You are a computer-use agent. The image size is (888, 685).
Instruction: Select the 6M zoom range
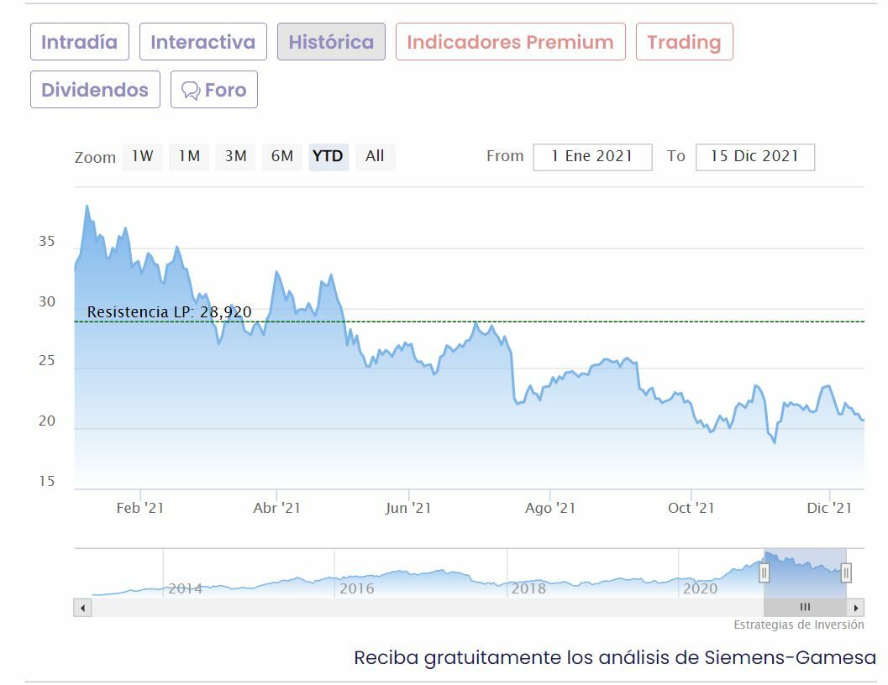[x=282, y=156]
